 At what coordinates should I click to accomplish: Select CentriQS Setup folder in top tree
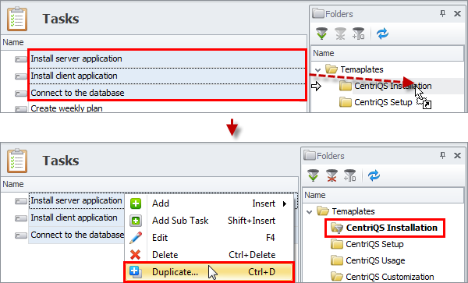coord(383,102)
